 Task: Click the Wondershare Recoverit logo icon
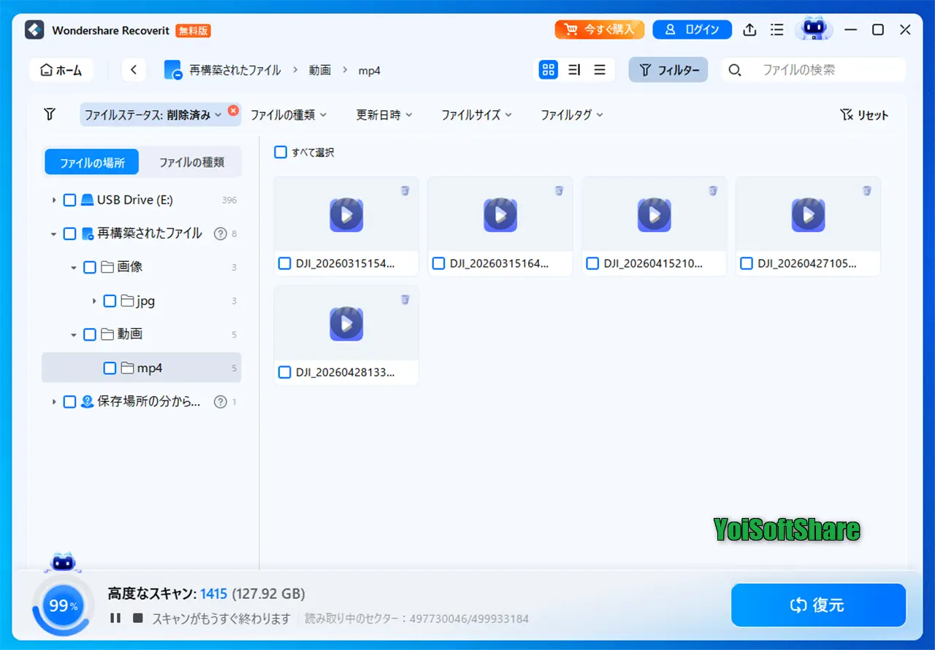click(x=34, y=30)
